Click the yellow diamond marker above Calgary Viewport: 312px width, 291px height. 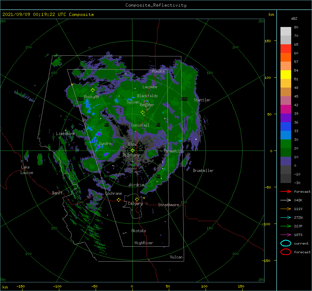[137, 199]
